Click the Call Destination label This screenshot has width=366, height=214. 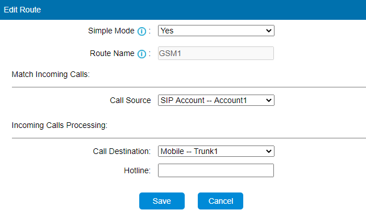pyautogui.click(x=122, y=151)
